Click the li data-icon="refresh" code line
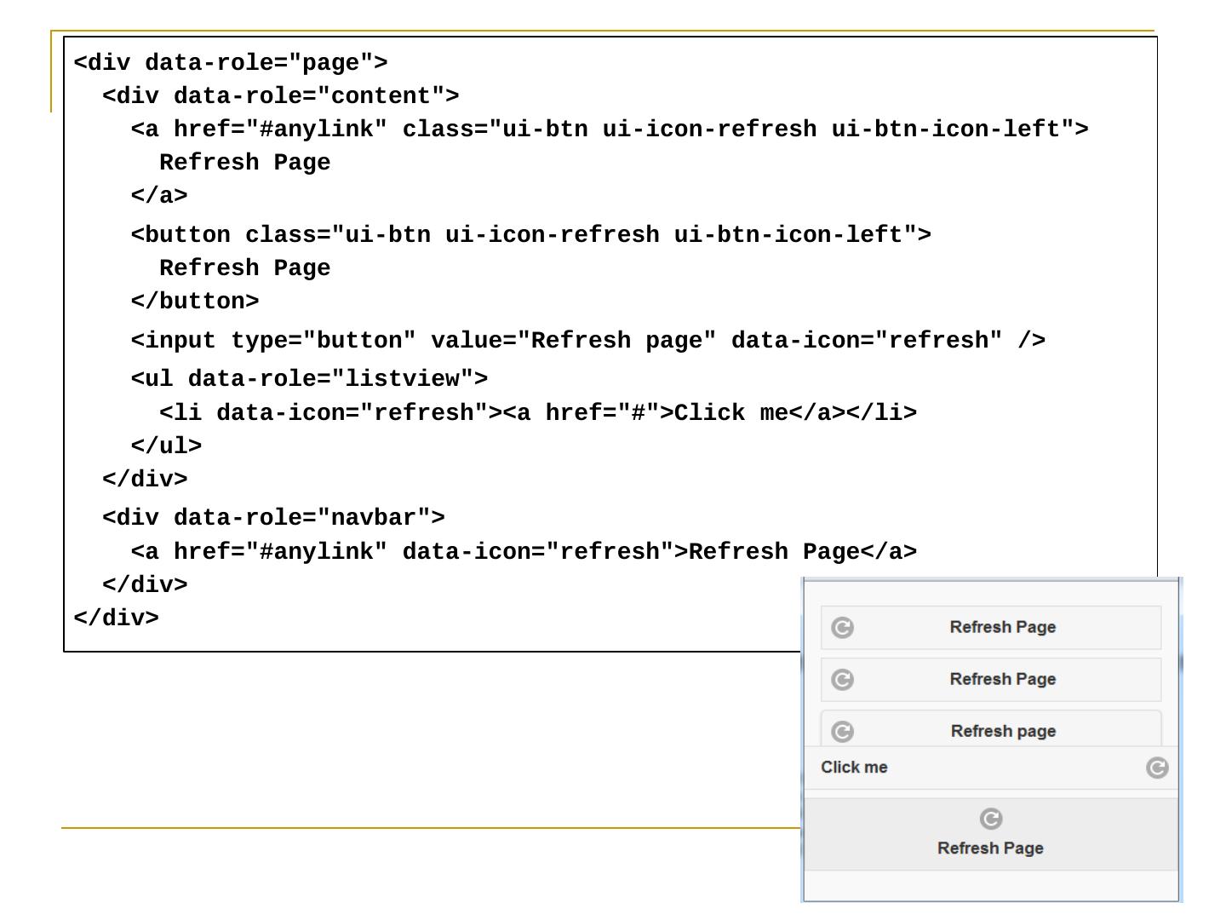The width and height of the screenshot is (1226, 920). tap(537, 413)
